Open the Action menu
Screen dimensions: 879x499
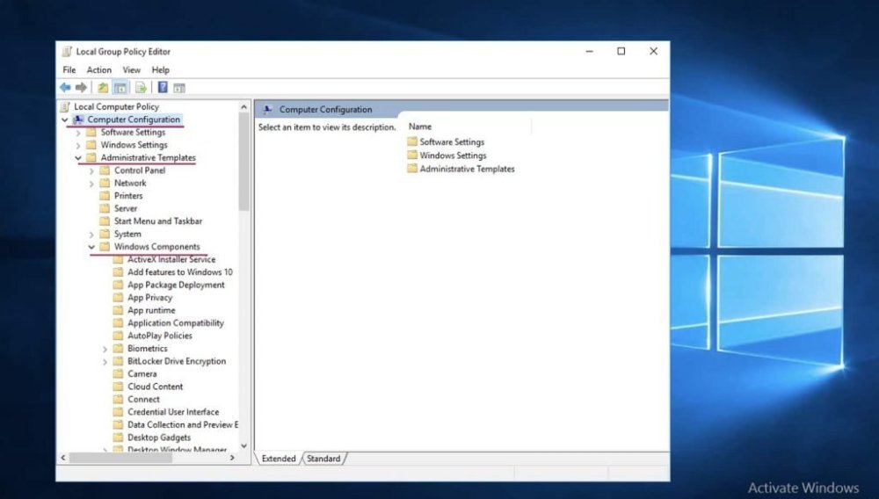98,70
